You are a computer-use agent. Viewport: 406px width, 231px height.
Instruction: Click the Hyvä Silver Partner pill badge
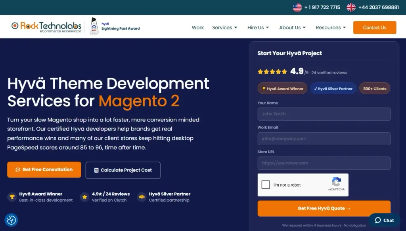333,89
